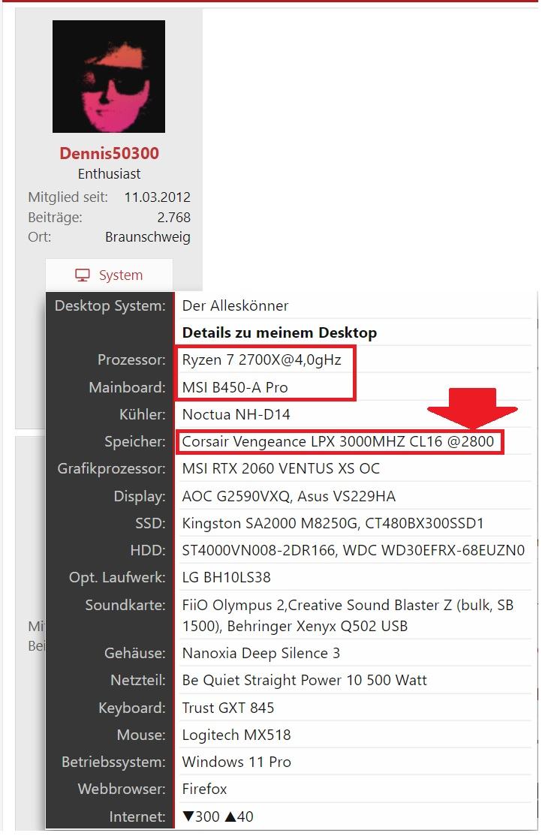Select 'AOC G2590VXQ, Asus VS229HA' display value
The image size is (542, 836).
[x=288, y=496]
